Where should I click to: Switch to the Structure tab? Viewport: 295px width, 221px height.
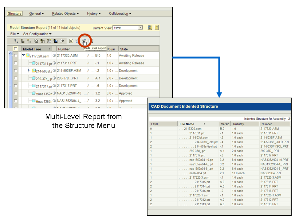(14, 13)
